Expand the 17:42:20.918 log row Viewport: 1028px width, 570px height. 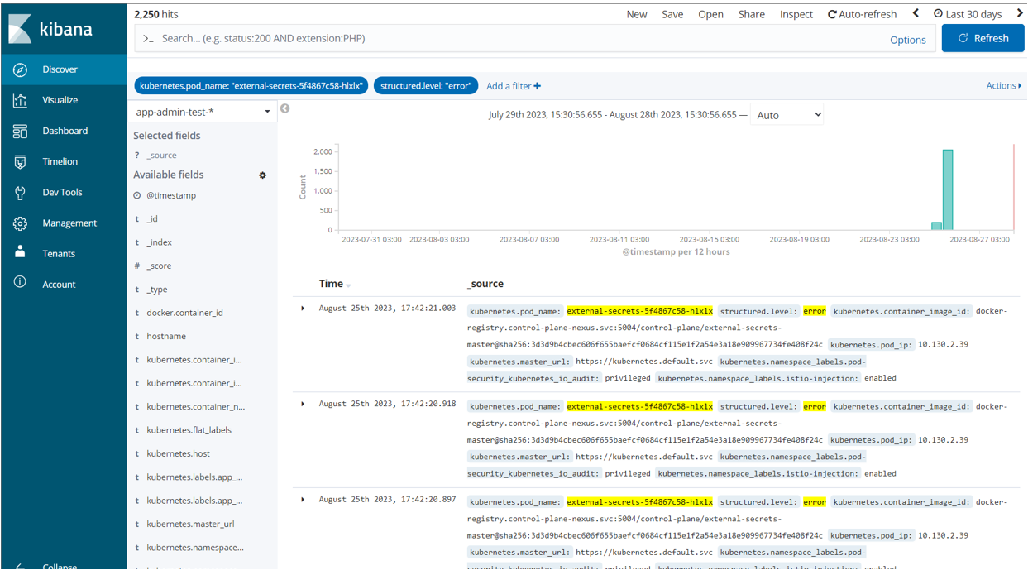(x=303, y=404)
